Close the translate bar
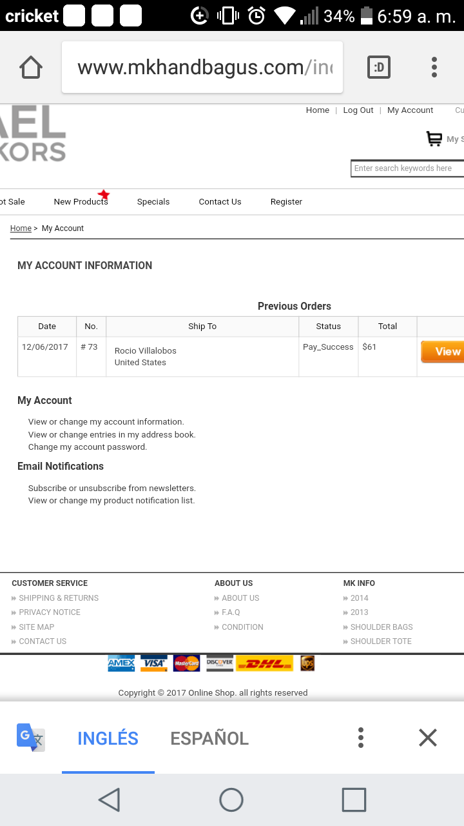This screenshot has width=464, height=826. tap(428, 738)
